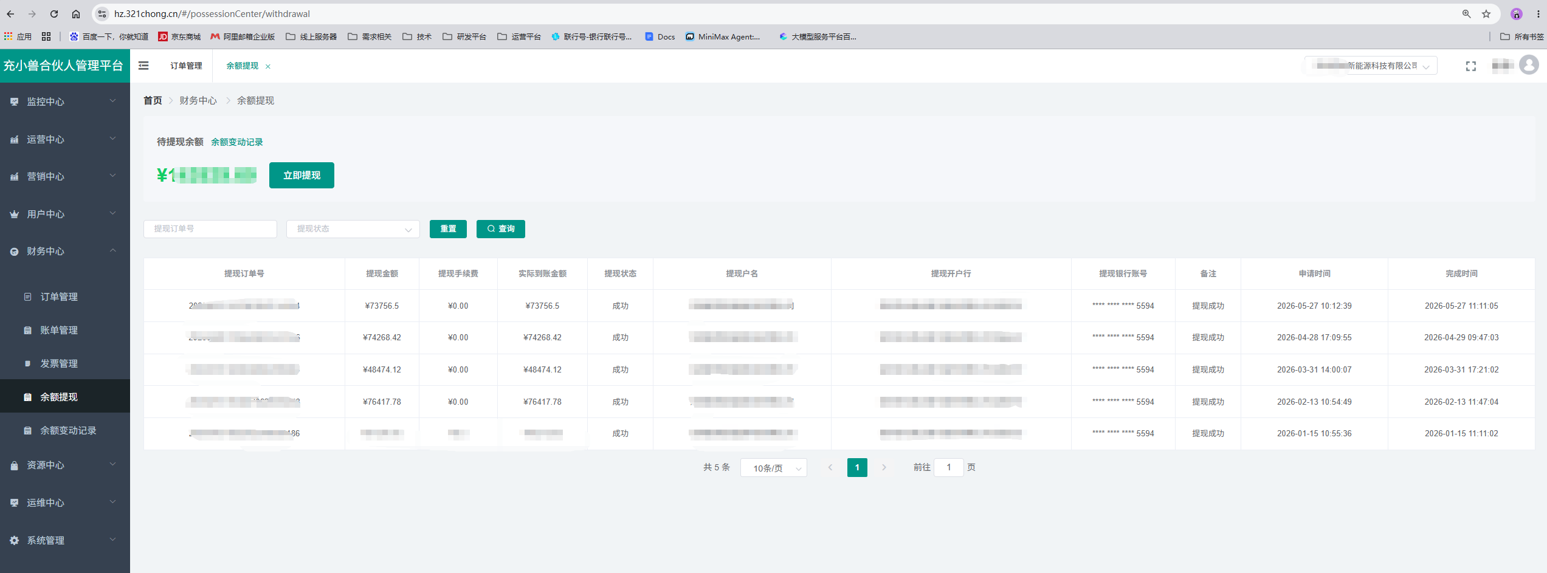
Task: Toggle fullscreen with the expand icon
Action: pos(1470,66)
